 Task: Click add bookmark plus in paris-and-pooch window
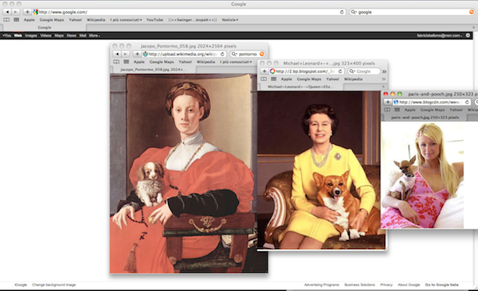point(388,102)
